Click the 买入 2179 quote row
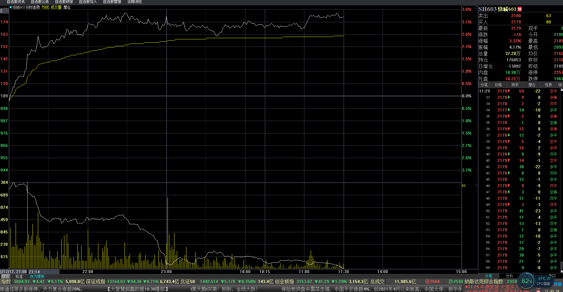Viewport: 563px width, 292px height. pos(520,22)
